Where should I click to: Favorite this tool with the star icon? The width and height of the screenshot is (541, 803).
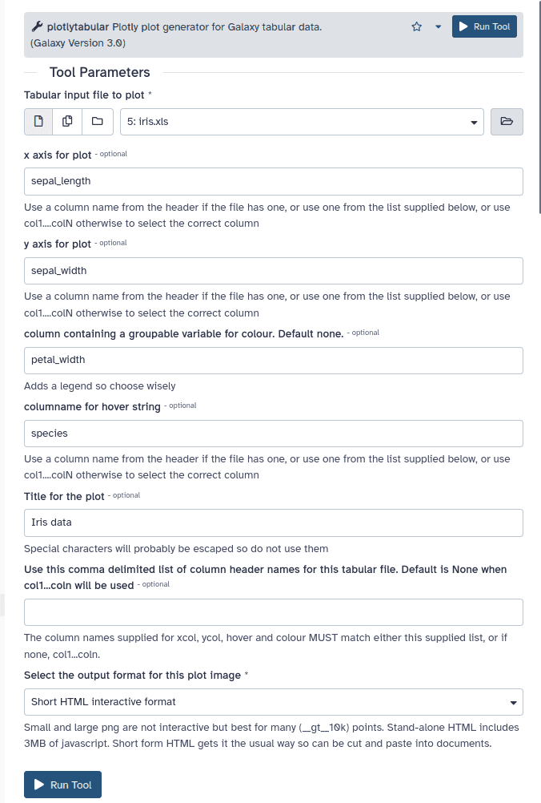416,26
